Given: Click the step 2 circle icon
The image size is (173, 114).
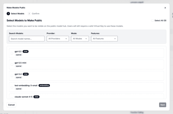Looking at the screenshot, I should pos(29,13).
